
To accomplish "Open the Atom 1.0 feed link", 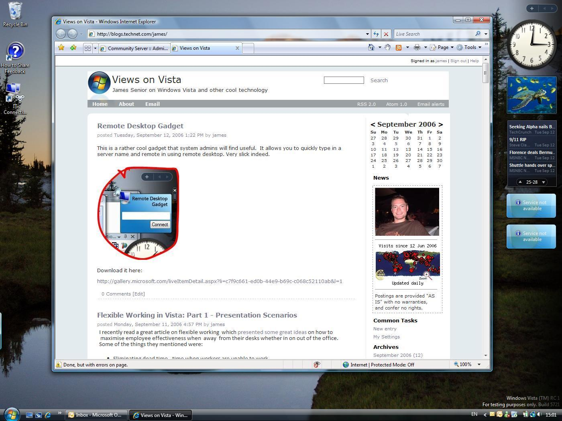I will (397, 104).
